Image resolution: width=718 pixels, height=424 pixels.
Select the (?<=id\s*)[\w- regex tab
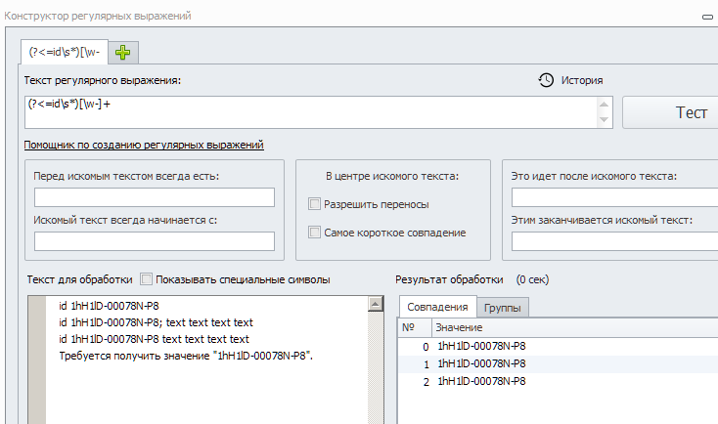(x=65, y=52)
